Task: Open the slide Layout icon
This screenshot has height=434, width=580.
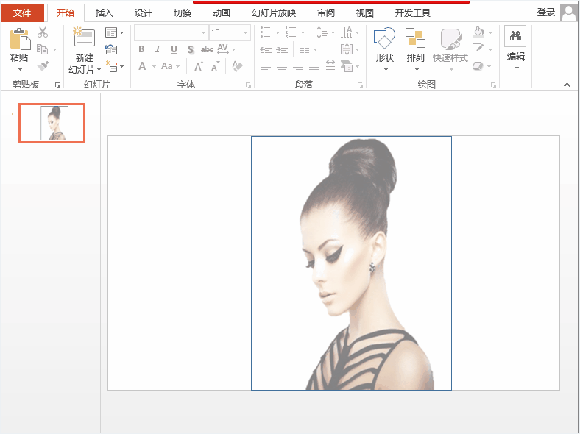Action: [x=111, y=32]
